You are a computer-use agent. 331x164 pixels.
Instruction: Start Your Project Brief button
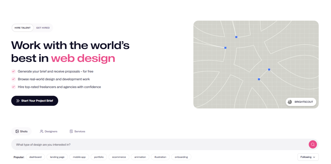(35, 101)
